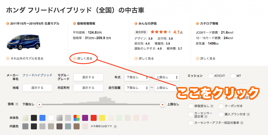This screenshot has height=135, width=268.
Task: Select black body color swatch
Action: pos(34,118)
